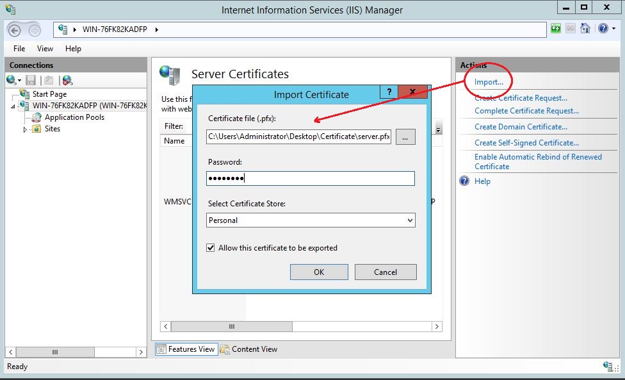The height and width of the screenshot is (380, 625).
Task: Open the View menu
Action: [45, 49]
